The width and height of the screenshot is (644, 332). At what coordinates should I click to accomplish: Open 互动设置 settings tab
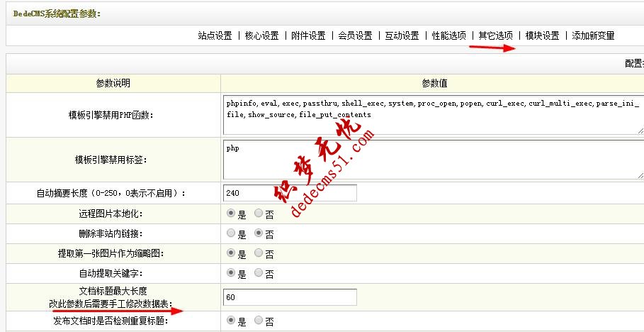[x=402, y=35]
